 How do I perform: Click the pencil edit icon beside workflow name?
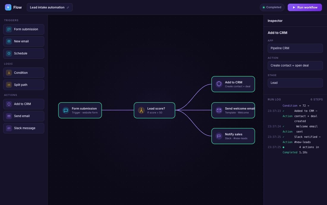tap(68, 7)
